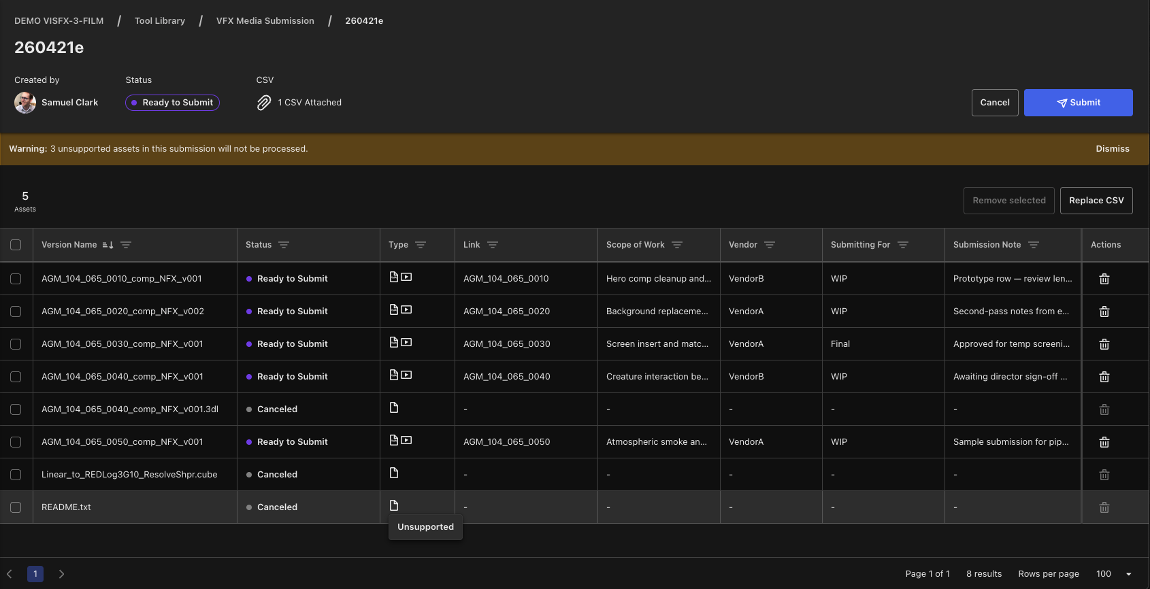Open the Submission Note filter icon
This screenshot has height=589, width=1150.
(x=1034, y=245)
